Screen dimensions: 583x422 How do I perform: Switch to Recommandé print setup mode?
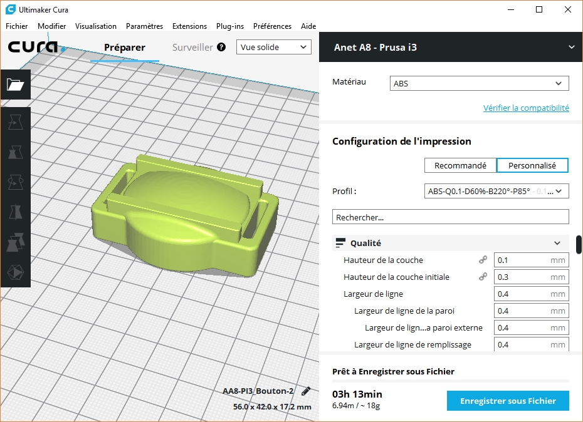[x=460, y=165]
